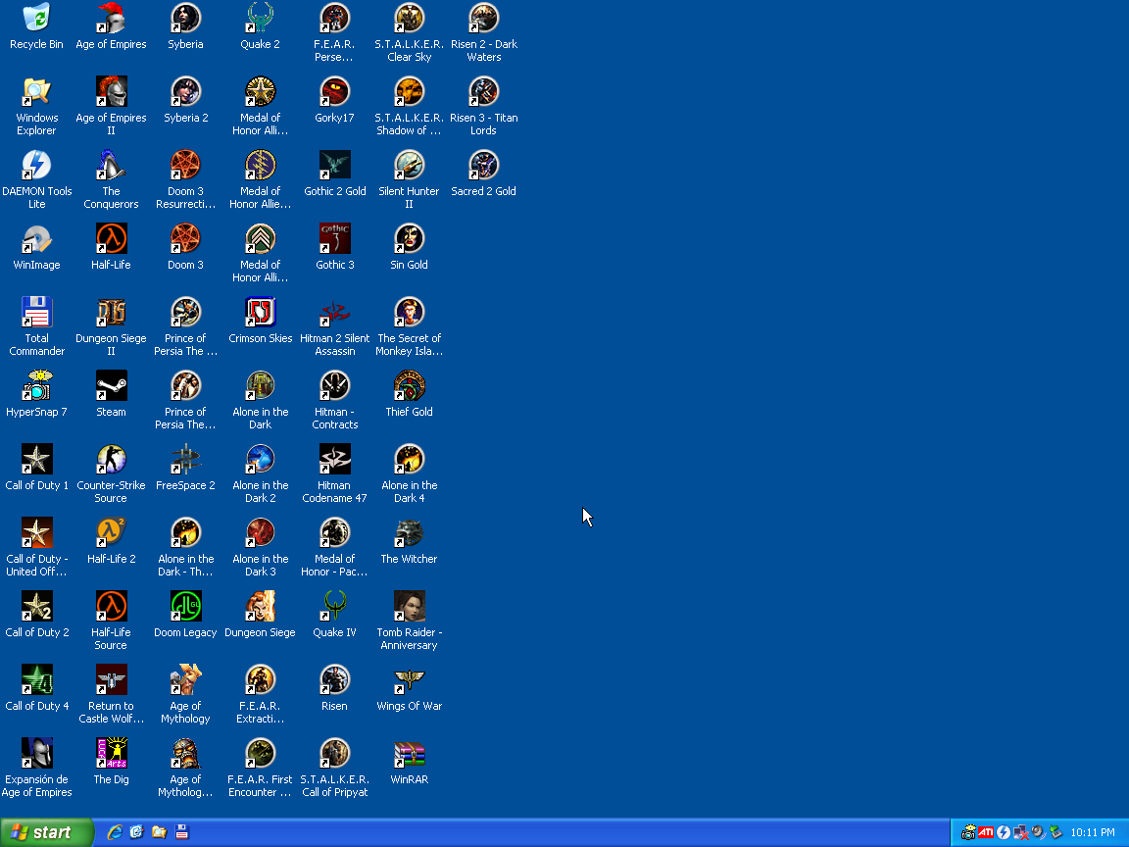The image size is (1129, 847).
Task: Click the Call of Duty 2 icon
Action: pos(36,607)
